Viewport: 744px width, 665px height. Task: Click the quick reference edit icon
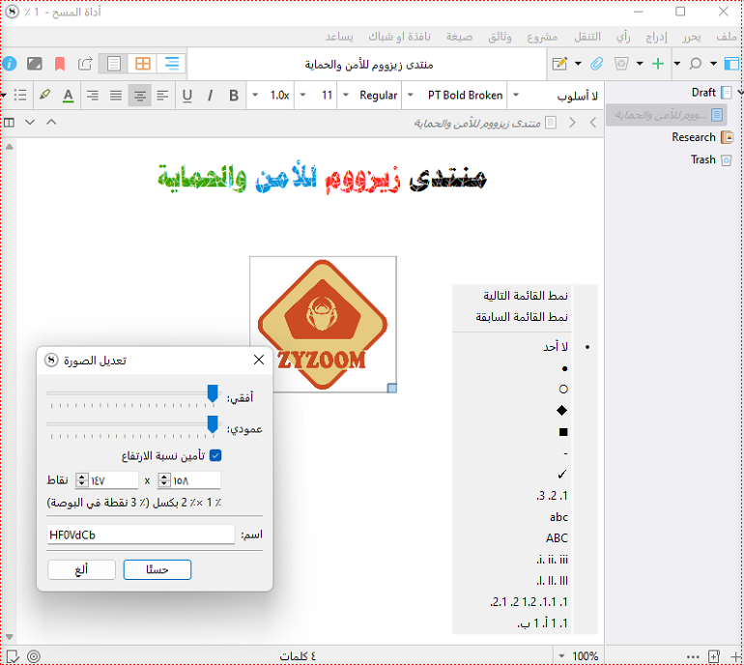(559, 64)
